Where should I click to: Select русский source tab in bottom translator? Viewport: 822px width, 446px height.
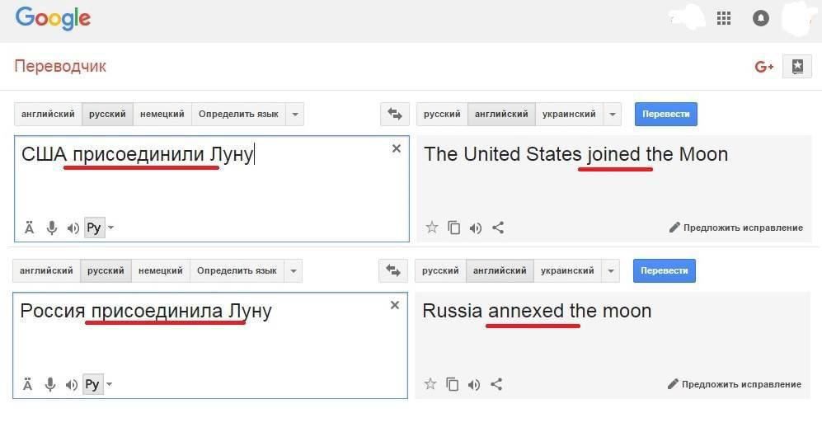(x=106, y=270)
